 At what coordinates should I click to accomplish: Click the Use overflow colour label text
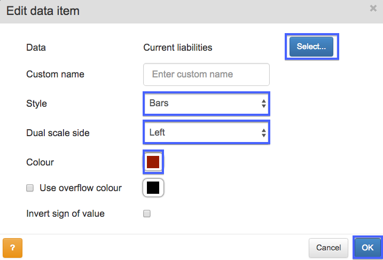[x=81, y=188]
